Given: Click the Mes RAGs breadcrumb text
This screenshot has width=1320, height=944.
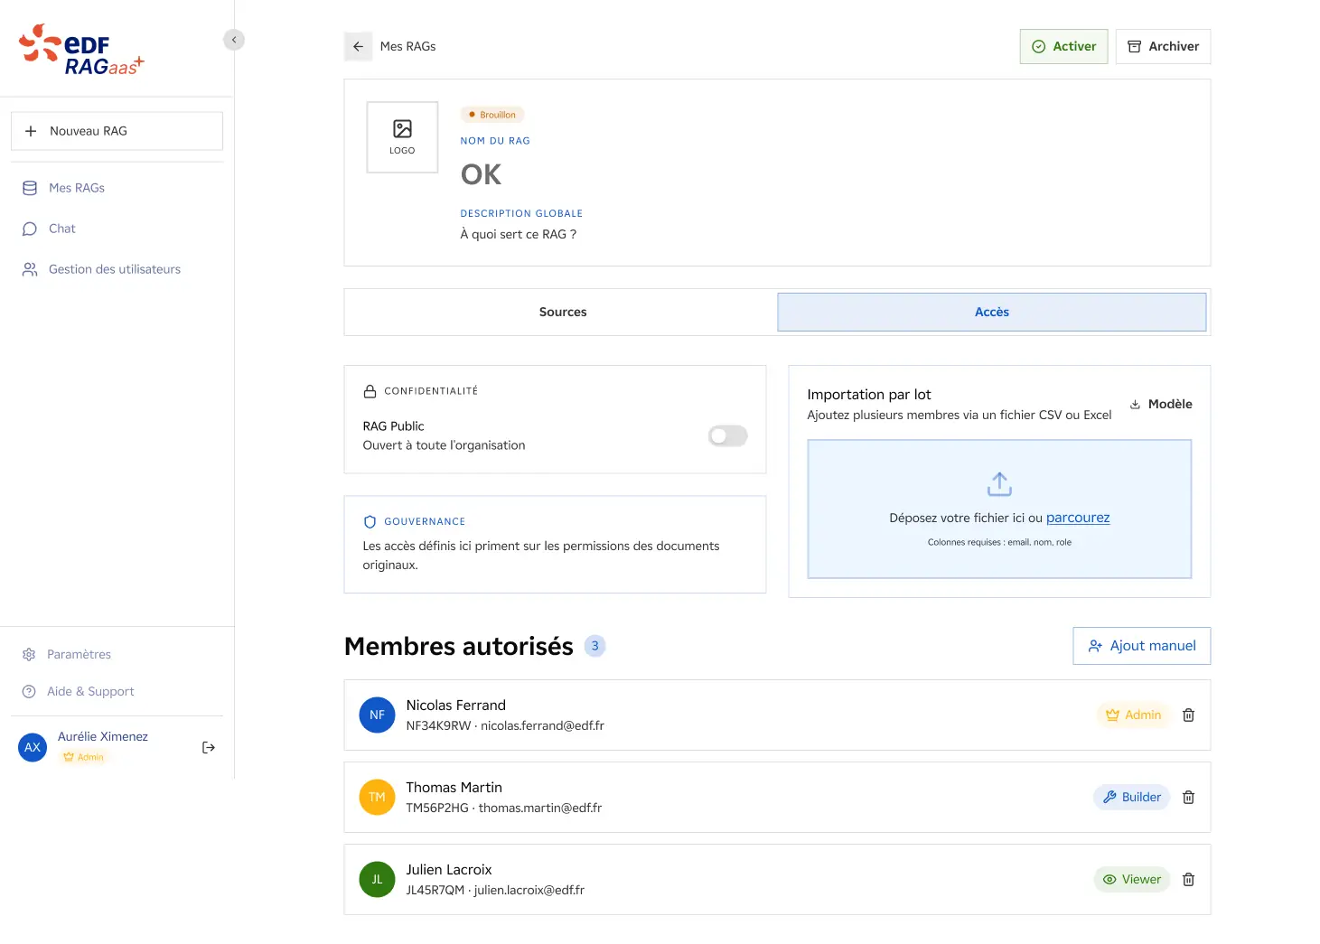Looking at the screenshot, I should 407,46.
